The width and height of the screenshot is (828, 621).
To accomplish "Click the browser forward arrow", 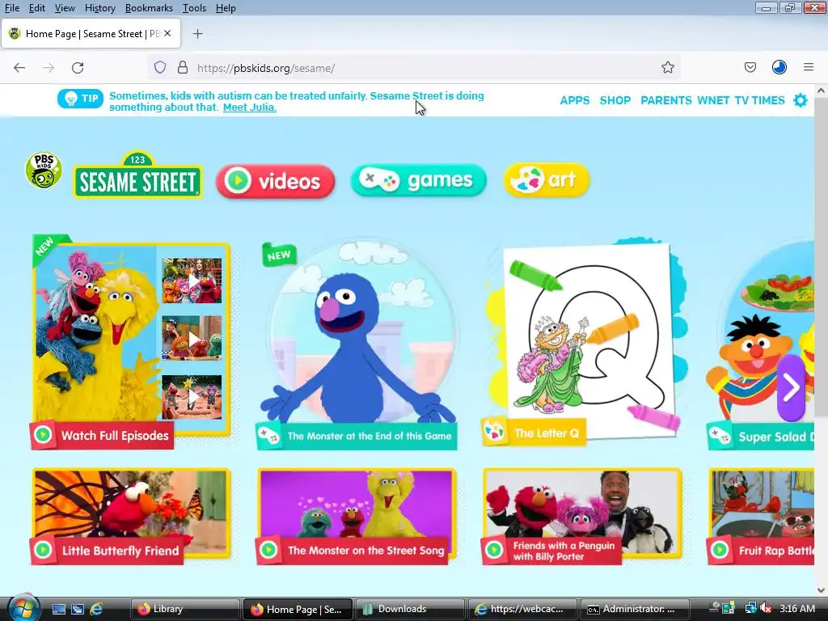I will tap(49, 68).
